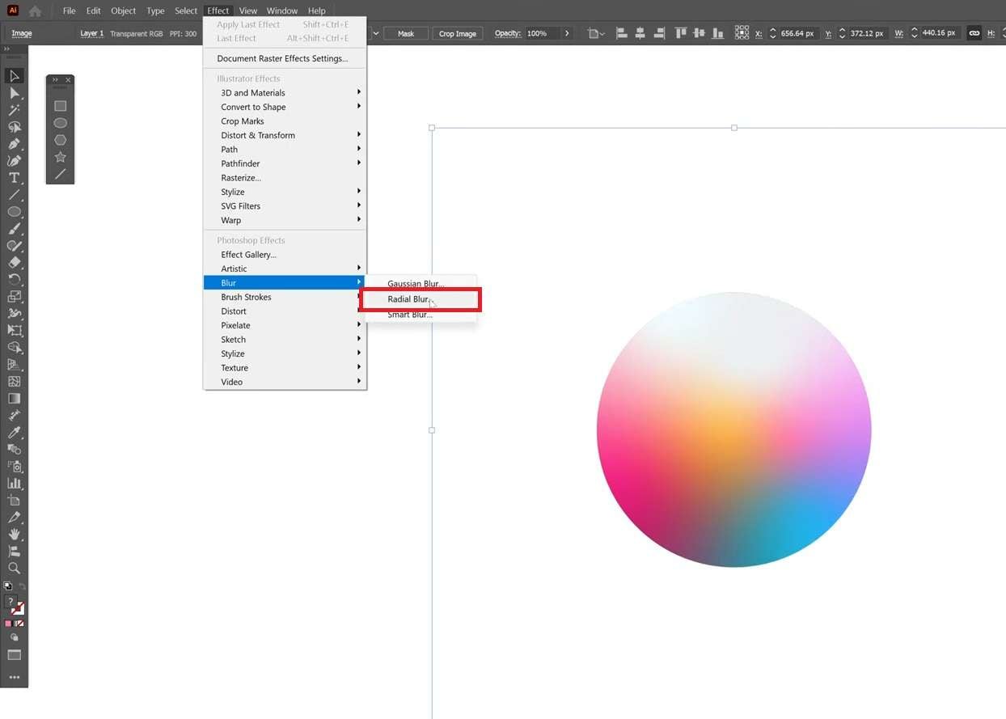The image size is (1006, 719).
Task: Select the Mesh tool
Action: (14, 382)
